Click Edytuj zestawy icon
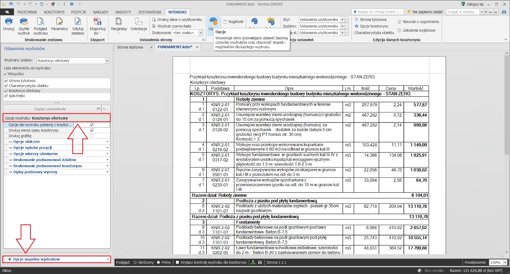This screenshot has height=274, width=510. tap(78, 21)
